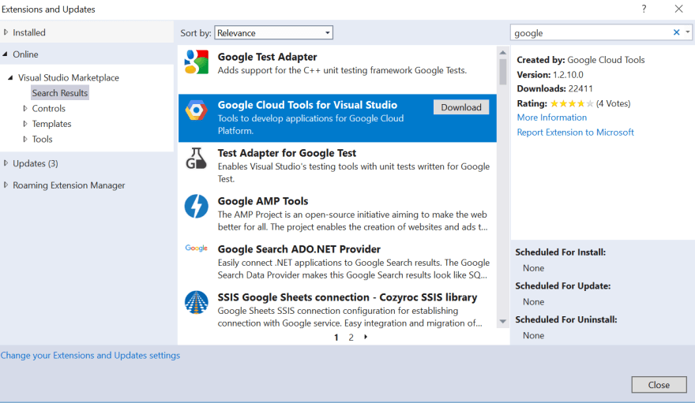Click the scrollbar down arrow

[x=502, y=322]
